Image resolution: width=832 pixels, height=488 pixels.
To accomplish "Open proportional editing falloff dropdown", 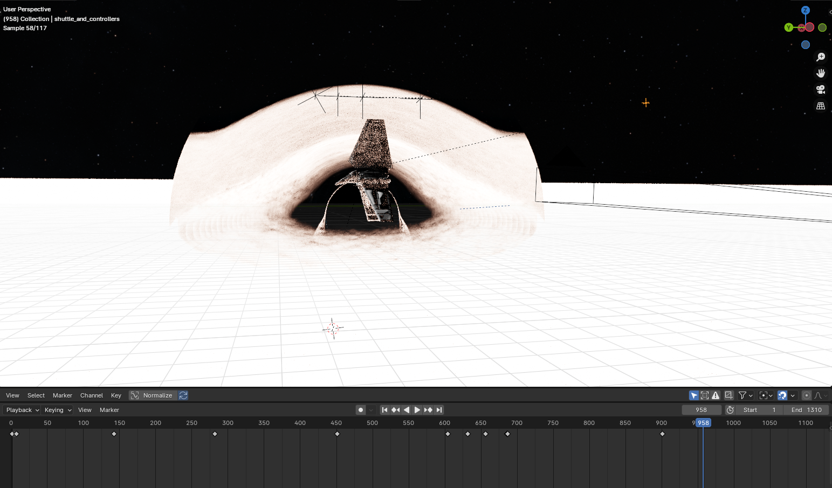I will tap(820, 395).
